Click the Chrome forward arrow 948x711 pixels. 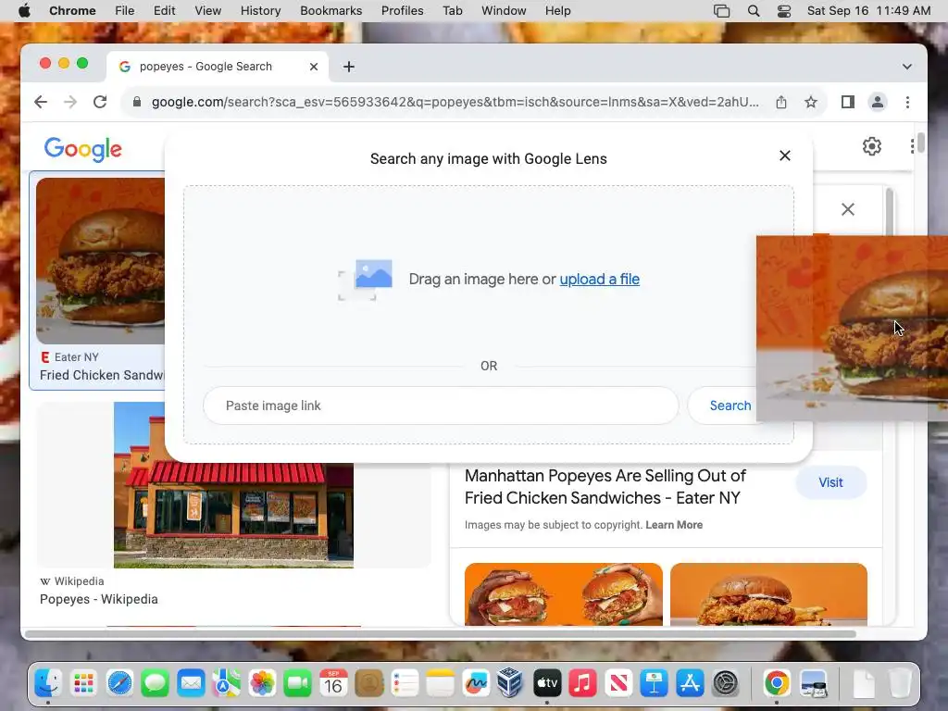tap(70, 102)
